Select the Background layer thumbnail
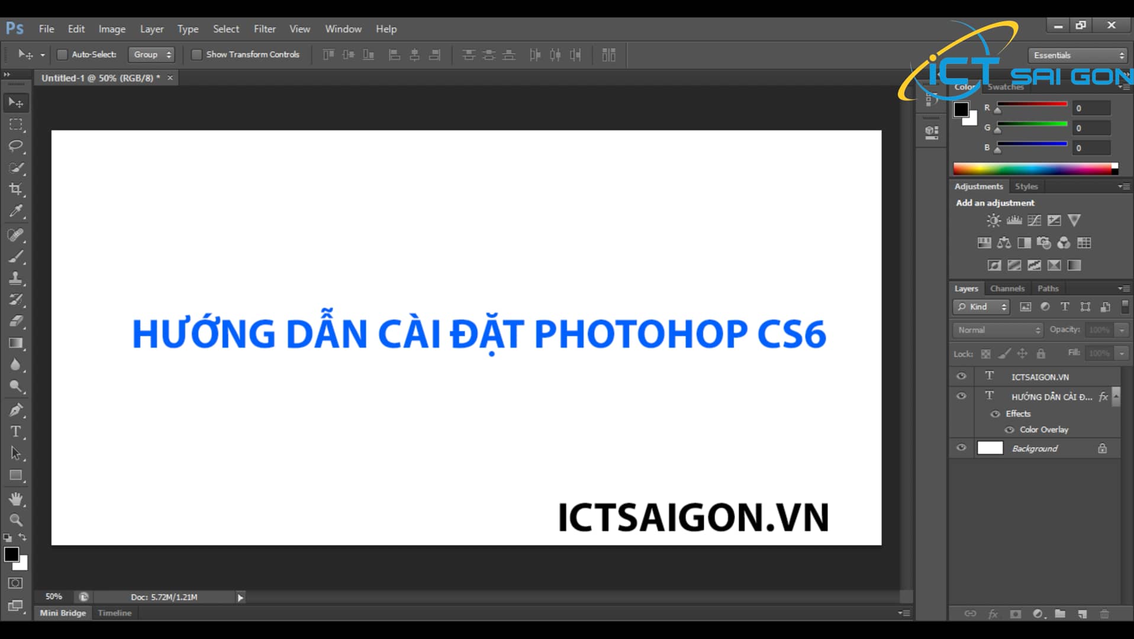 [x=990, y=448]
